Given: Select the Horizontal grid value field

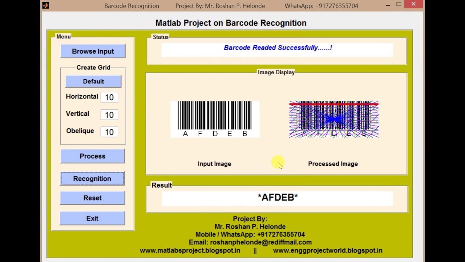Looking at the screenshot, I should pos(109,97).
